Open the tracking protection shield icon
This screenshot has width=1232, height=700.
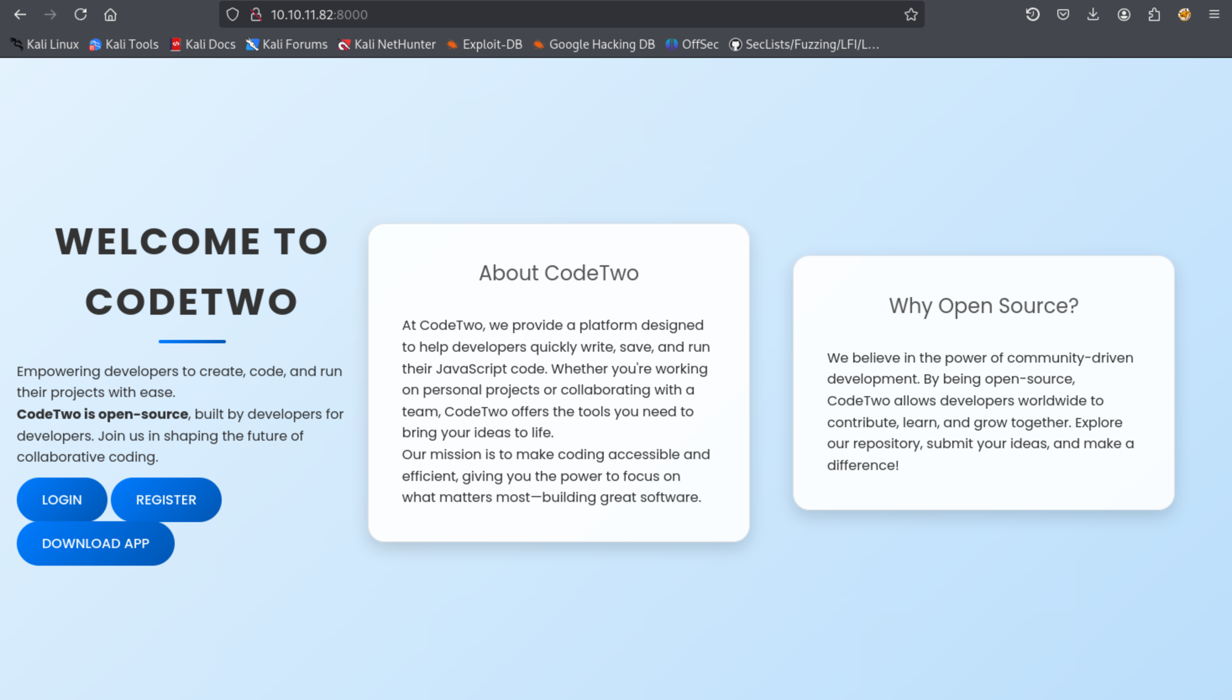pyautogui.click(x=232, y=14)
